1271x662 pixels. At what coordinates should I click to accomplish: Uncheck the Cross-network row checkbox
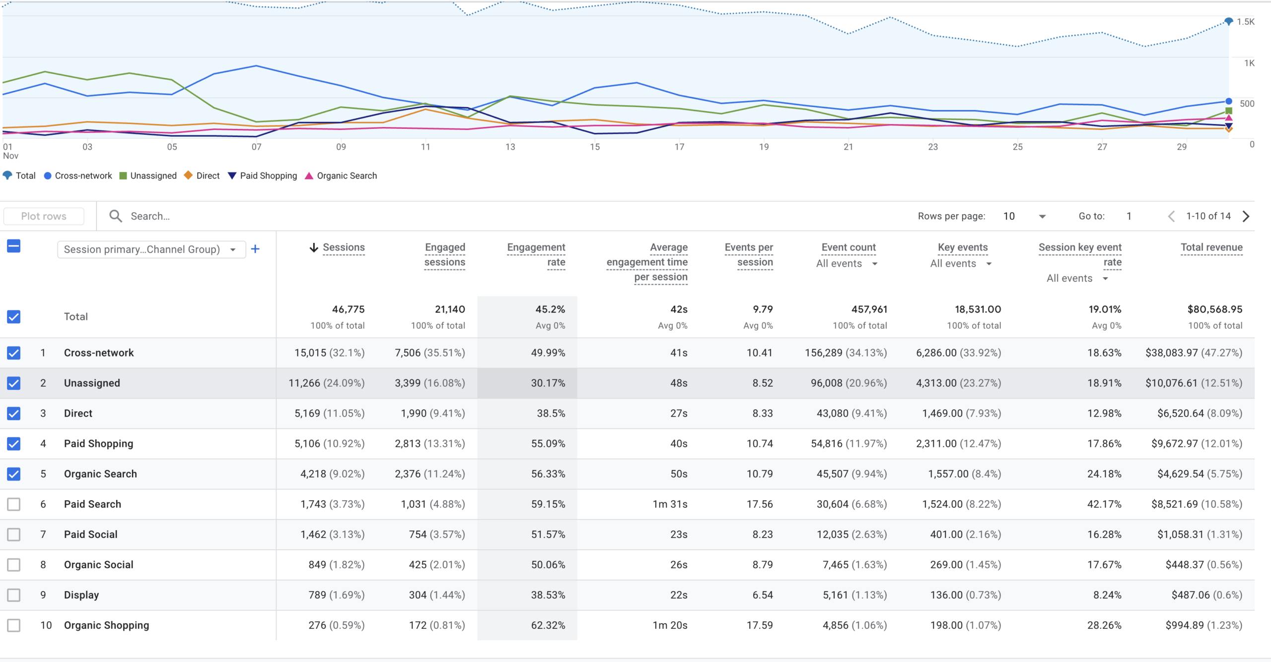[13, 353]
